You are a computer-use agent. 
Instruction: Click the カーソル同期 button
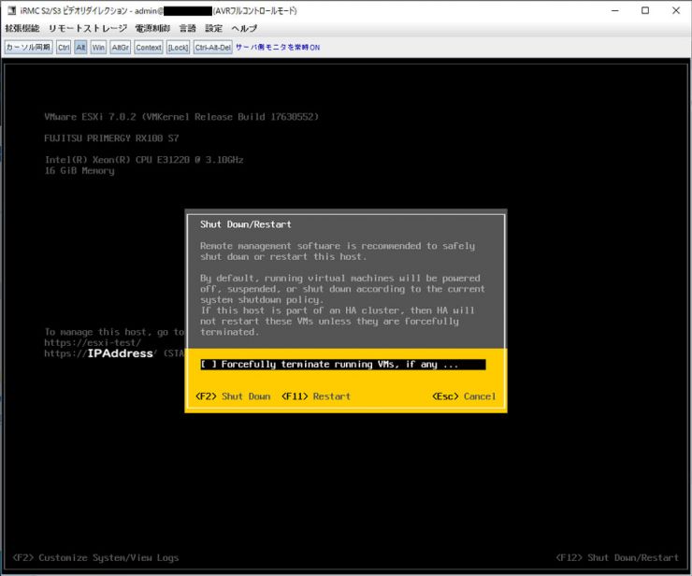28,48
